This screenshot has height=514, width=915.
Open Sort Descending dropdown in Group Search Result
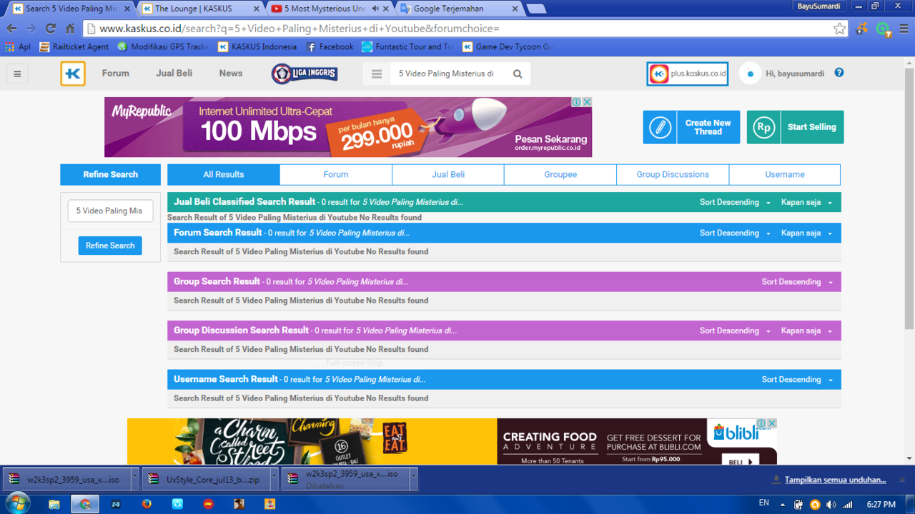pos(797,282)
